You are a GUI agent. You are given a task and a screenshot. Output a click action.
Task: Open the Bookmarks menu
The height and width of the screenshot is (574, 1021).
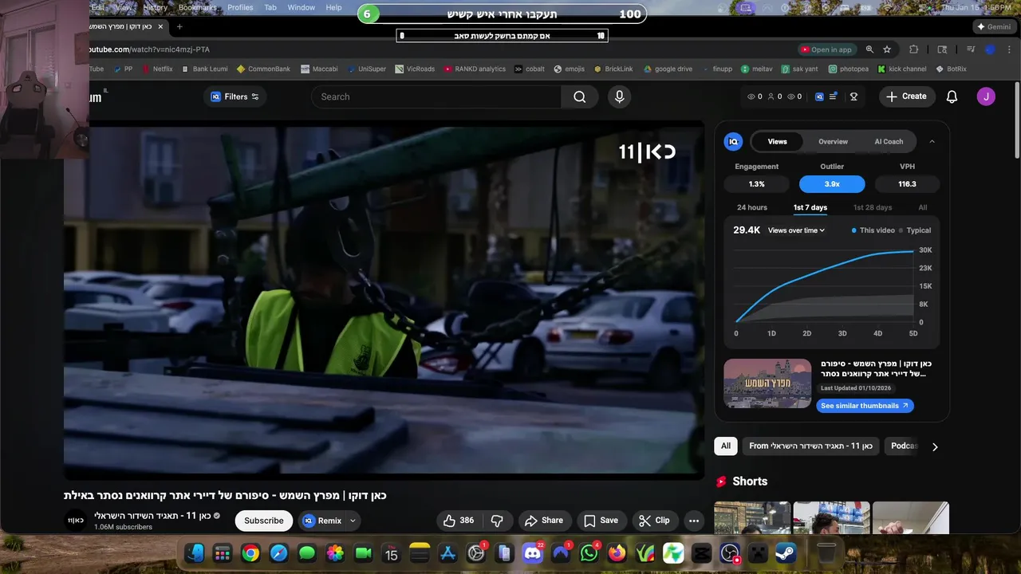tap(197, 7)
